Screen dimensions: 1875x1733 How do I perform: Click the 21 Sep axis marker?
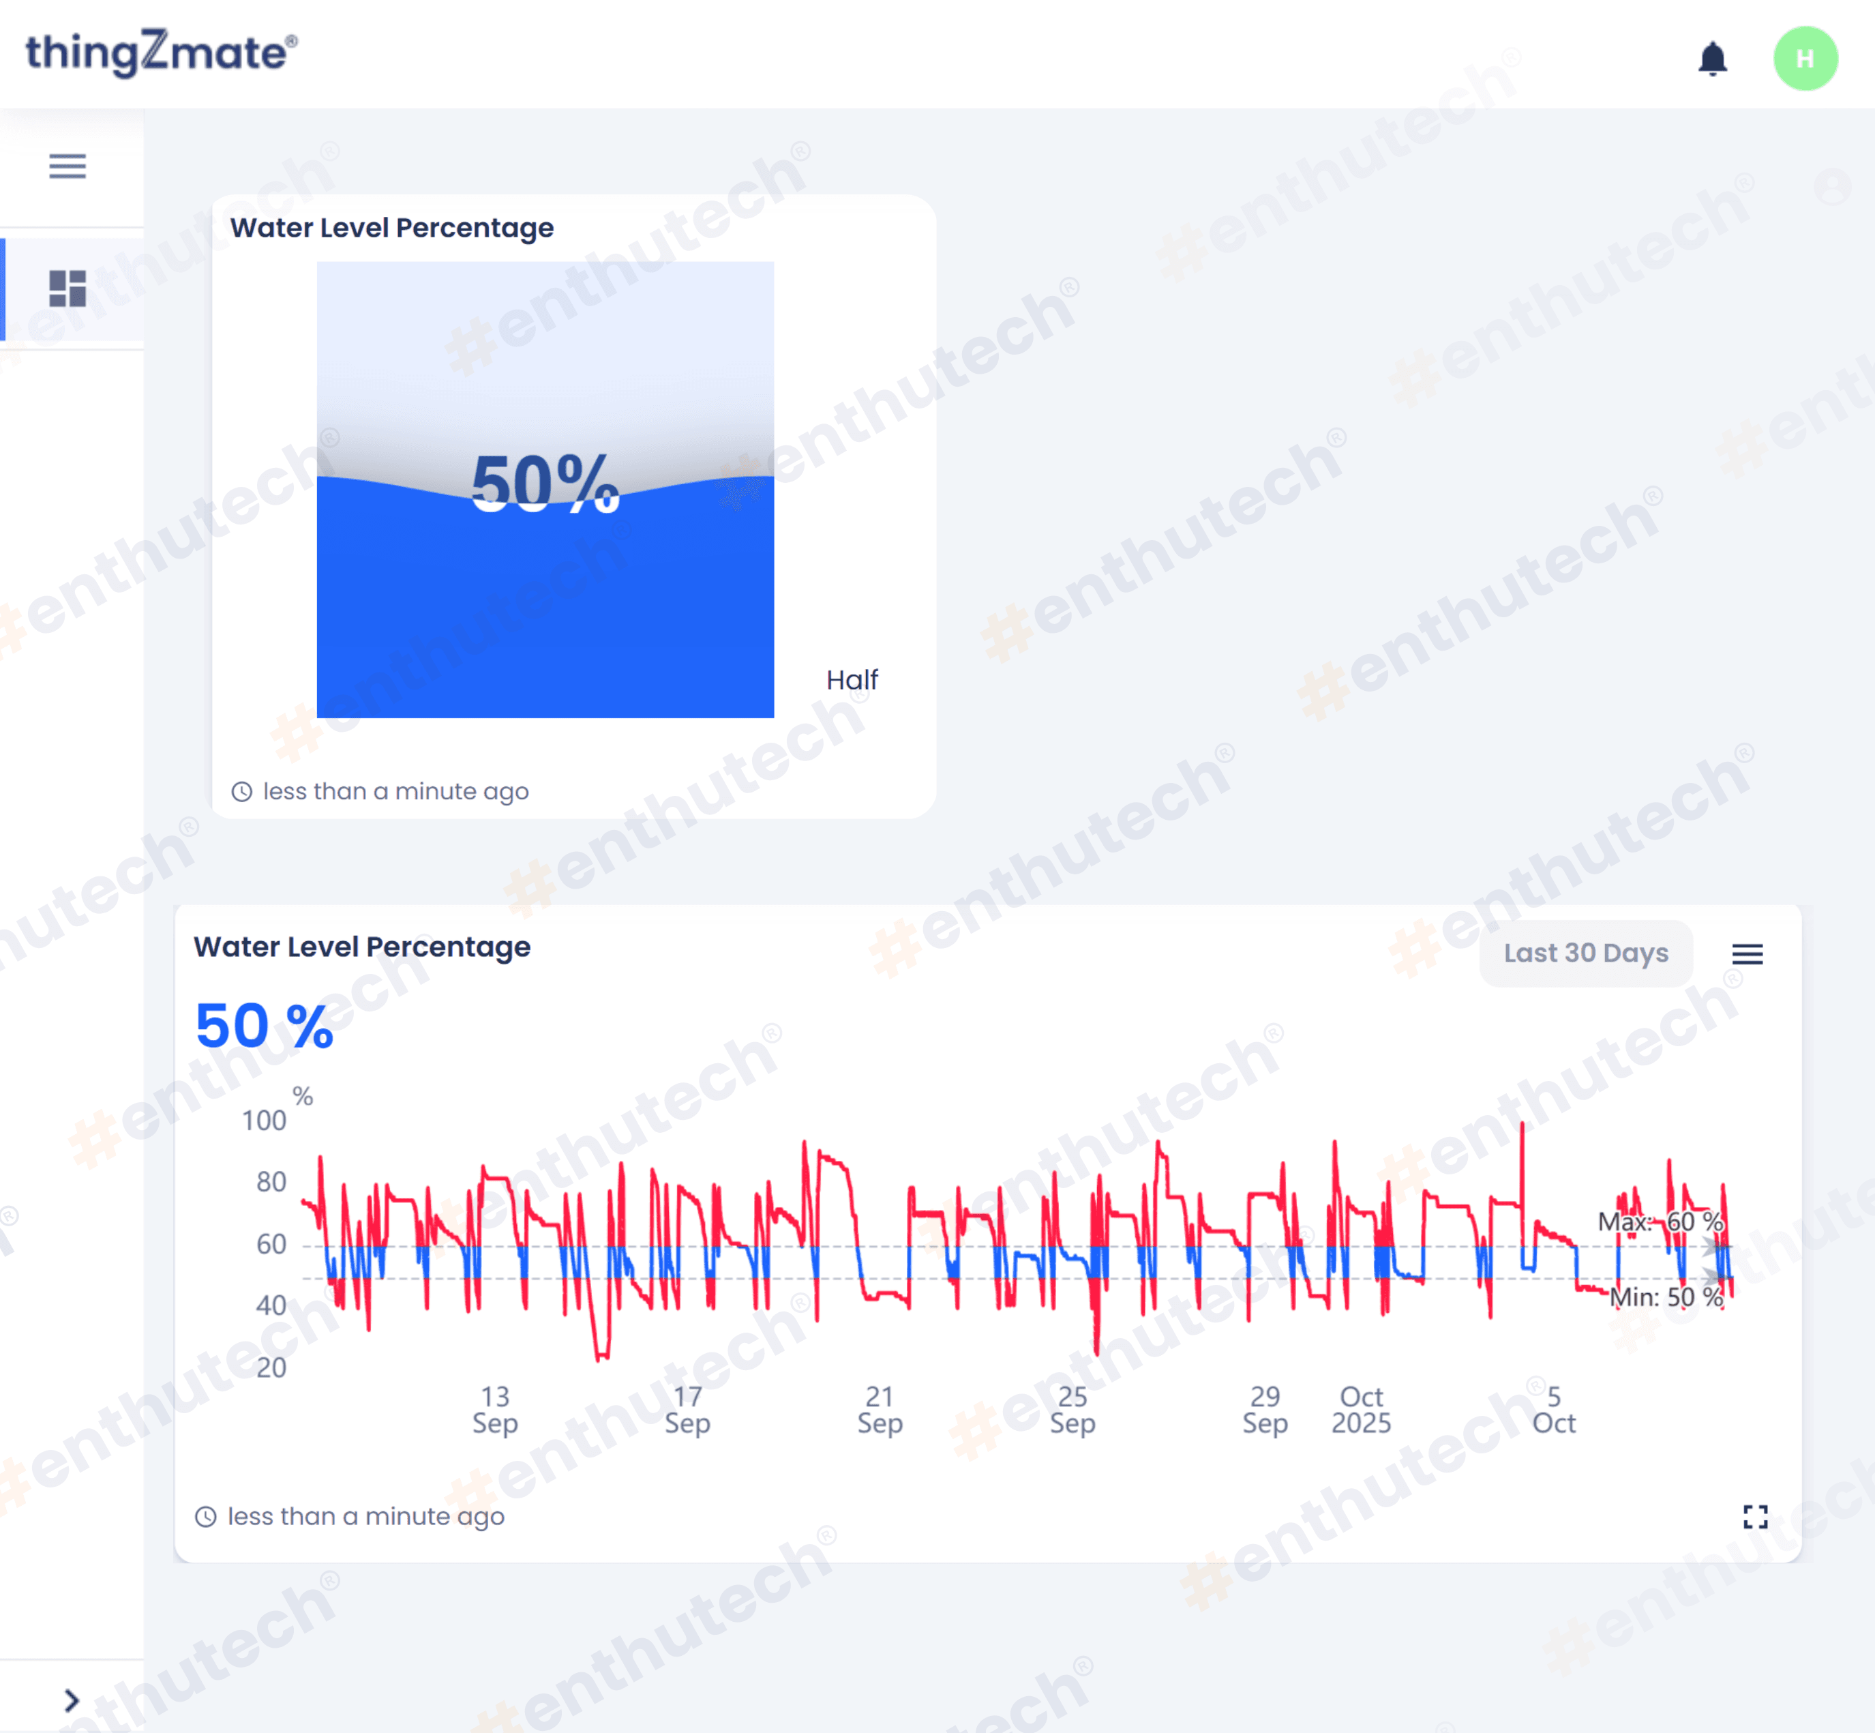[880, 1410]
